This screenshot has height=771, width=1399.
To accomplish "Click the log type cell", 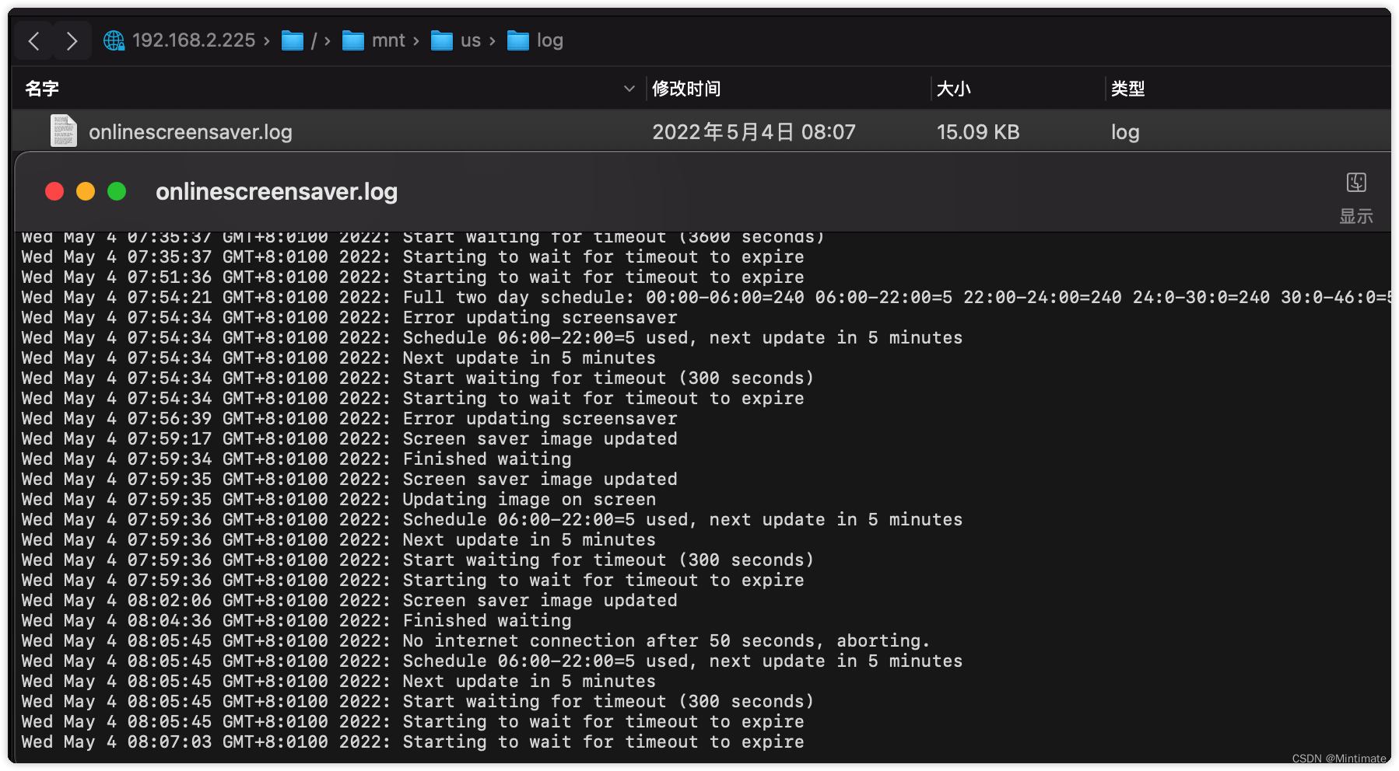I will [1125, 133].
